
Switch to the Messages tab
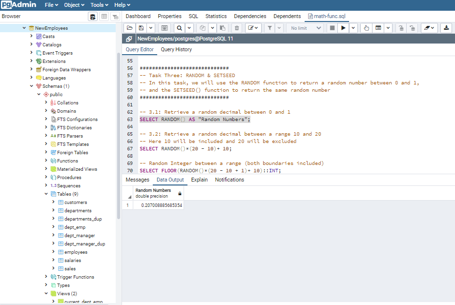click(x=137, y=180)
